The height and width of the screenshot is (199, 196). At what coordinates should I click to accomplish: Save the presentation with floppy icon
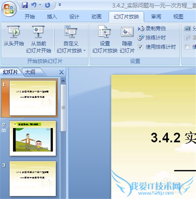coord(25,5)
